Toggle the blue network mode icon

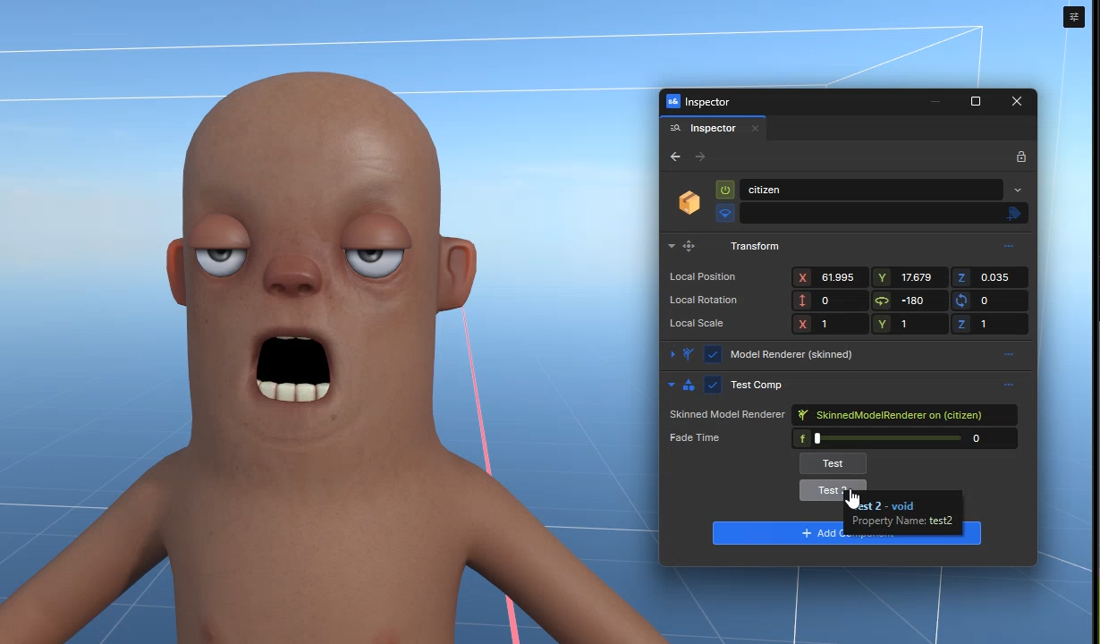725,214
